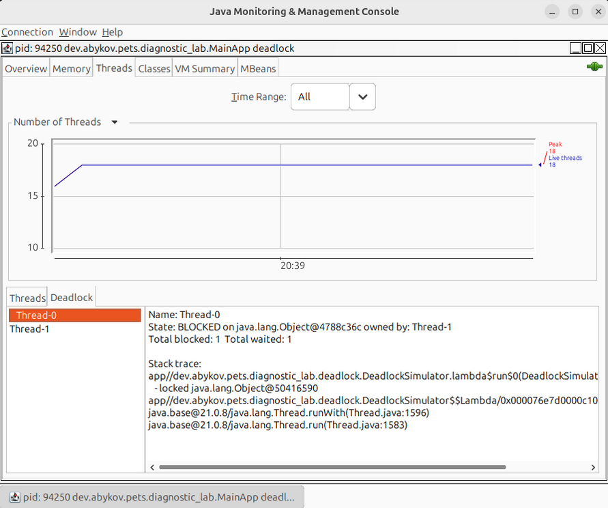Open the Connection menu
The height and width of the screenshot is (508, 608).
tap(27, 32)
